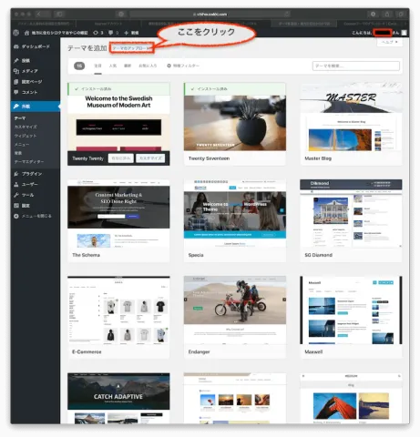
Task: Open the Master Blog theme thumbnail
Action: (x=351, y=117)
